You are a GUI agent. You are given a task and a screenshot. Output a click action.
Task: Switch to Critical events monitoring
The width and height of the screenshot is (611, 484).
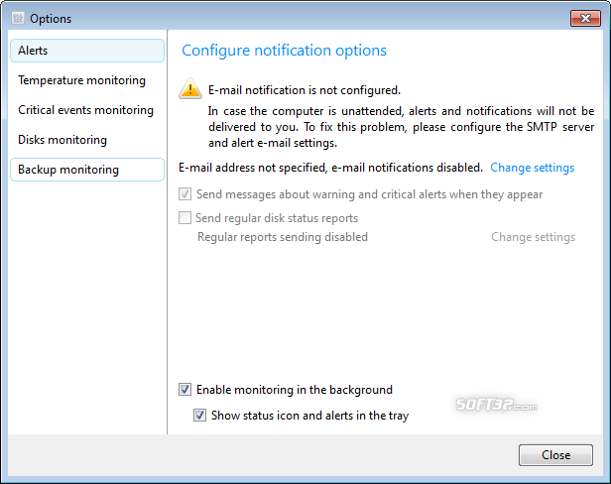pos(87,110)
